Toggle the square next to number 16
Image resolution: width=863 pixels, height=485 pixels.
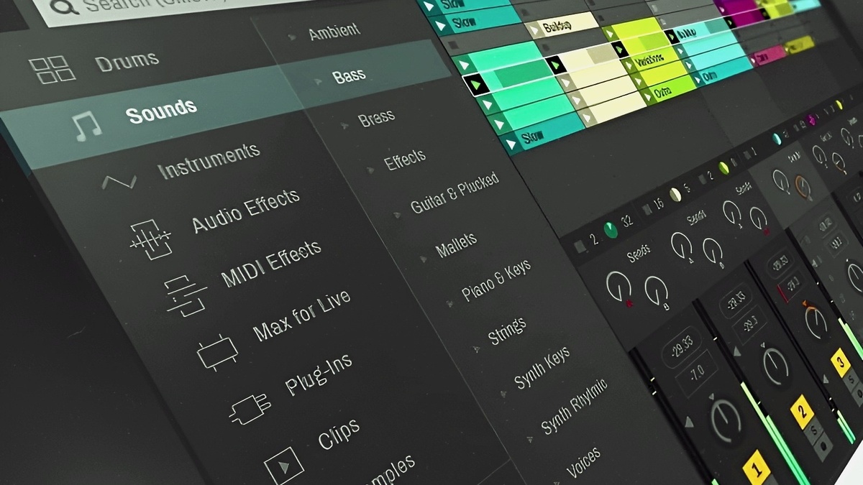[647, 208]
